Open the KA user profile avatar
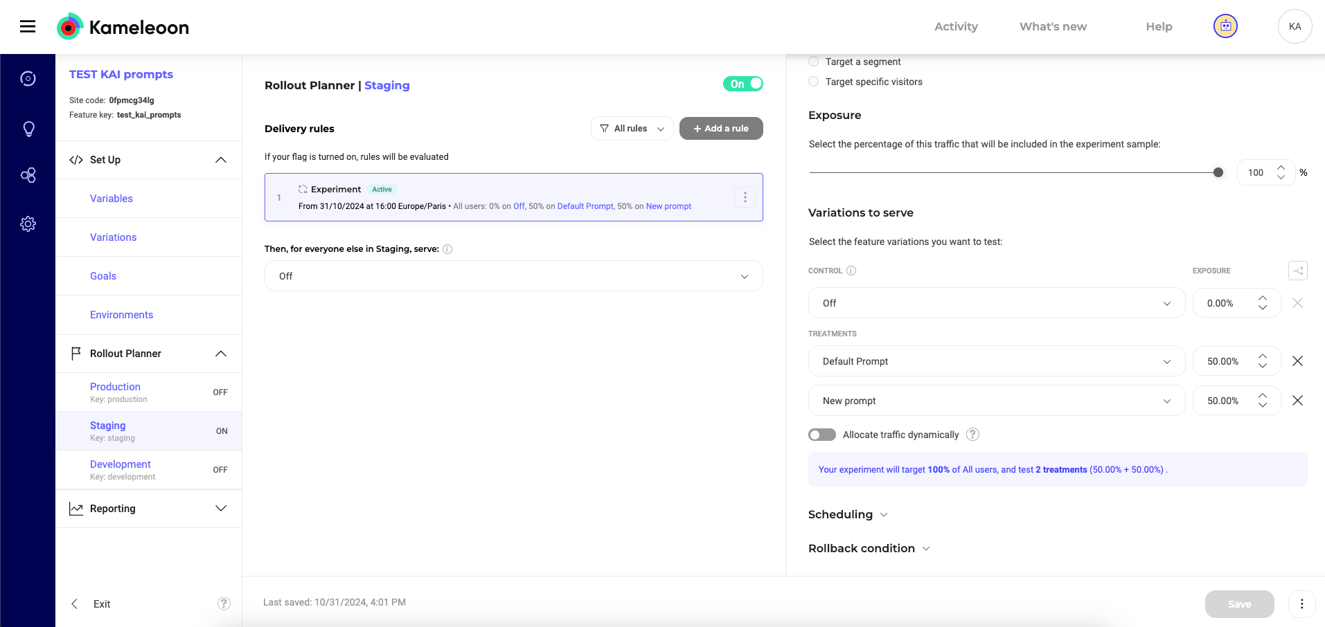The height and width of the screenshot is (627, 1325). [1295, 26]
